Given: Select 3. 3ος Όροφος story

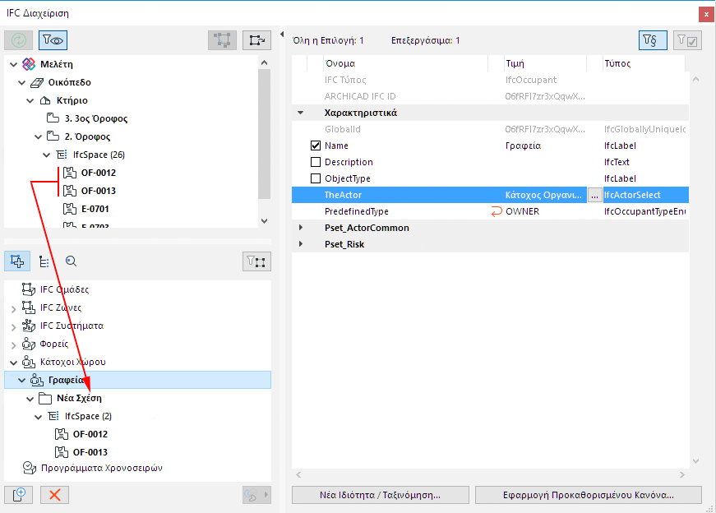Looking at the screenshot, I should [x=96, y=118].
